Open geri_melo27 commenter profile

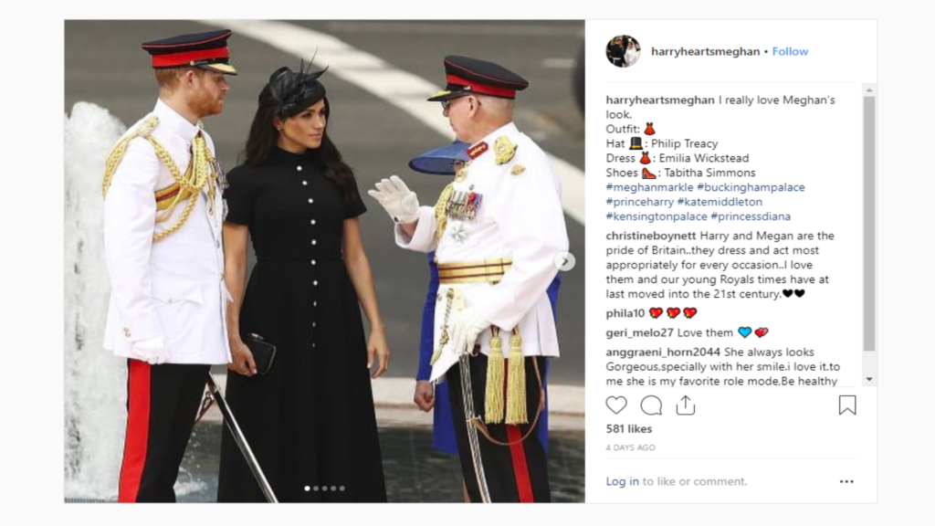639,332
